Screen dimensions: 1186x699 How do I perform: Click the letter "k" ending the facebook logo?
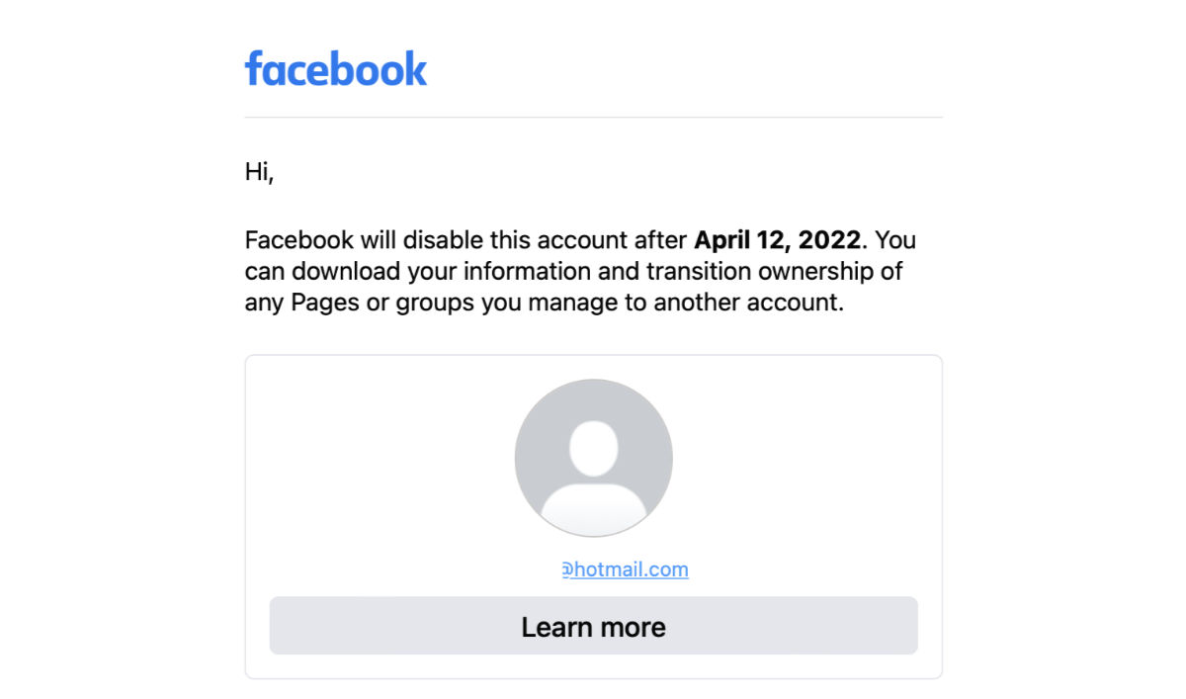pos(416,69)
